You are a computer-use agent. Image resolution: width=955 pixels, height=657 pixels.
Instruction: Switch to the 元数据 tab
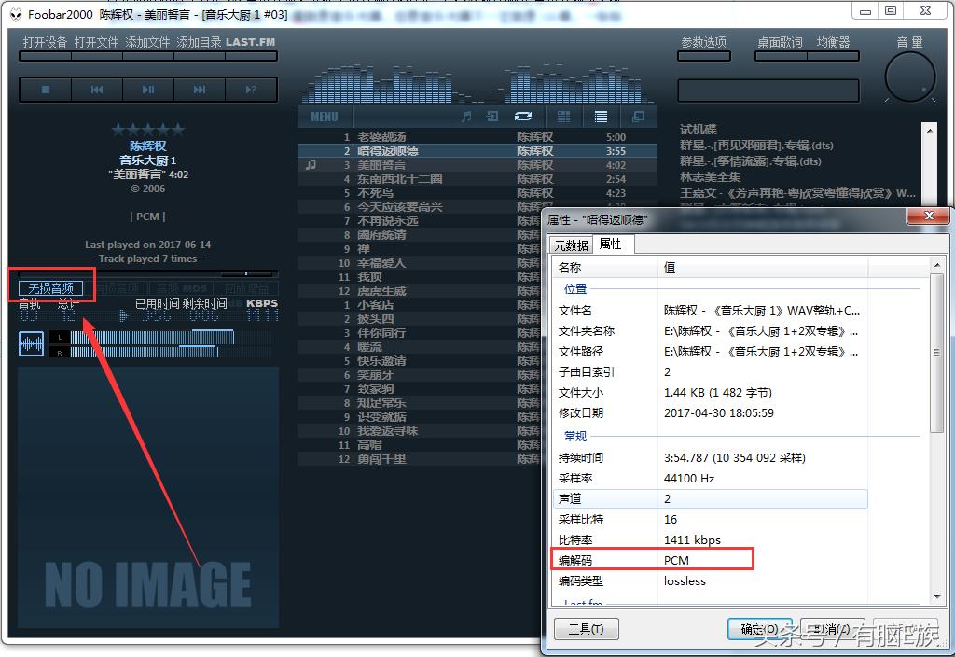click(x=570, y=244)
